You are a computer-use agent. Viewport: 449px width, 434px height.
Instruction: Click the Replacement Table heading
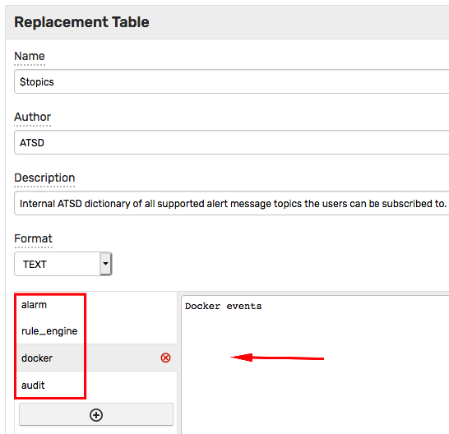tap(81, 22)
